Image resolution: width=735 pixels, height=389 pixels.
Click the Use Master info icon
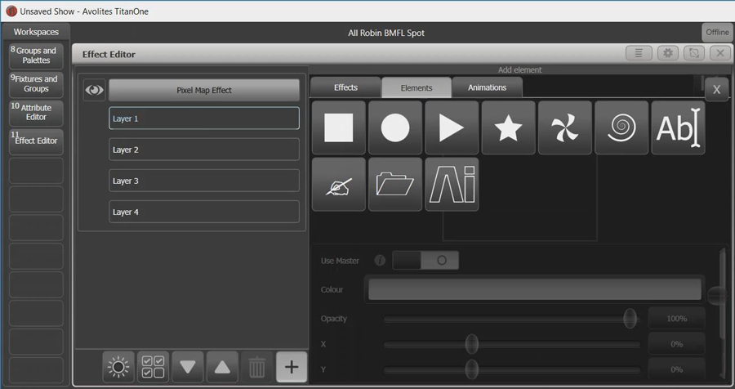click(x=380, y=261)
